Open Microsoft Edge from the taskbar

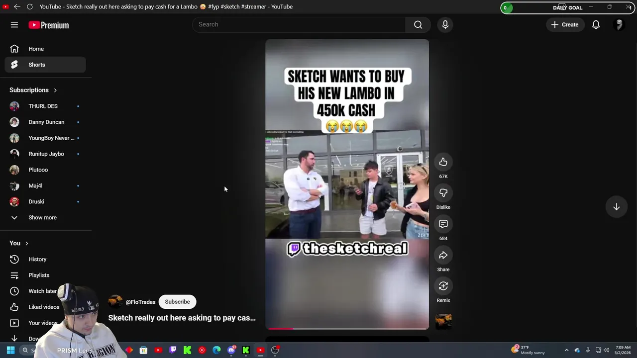216,350
